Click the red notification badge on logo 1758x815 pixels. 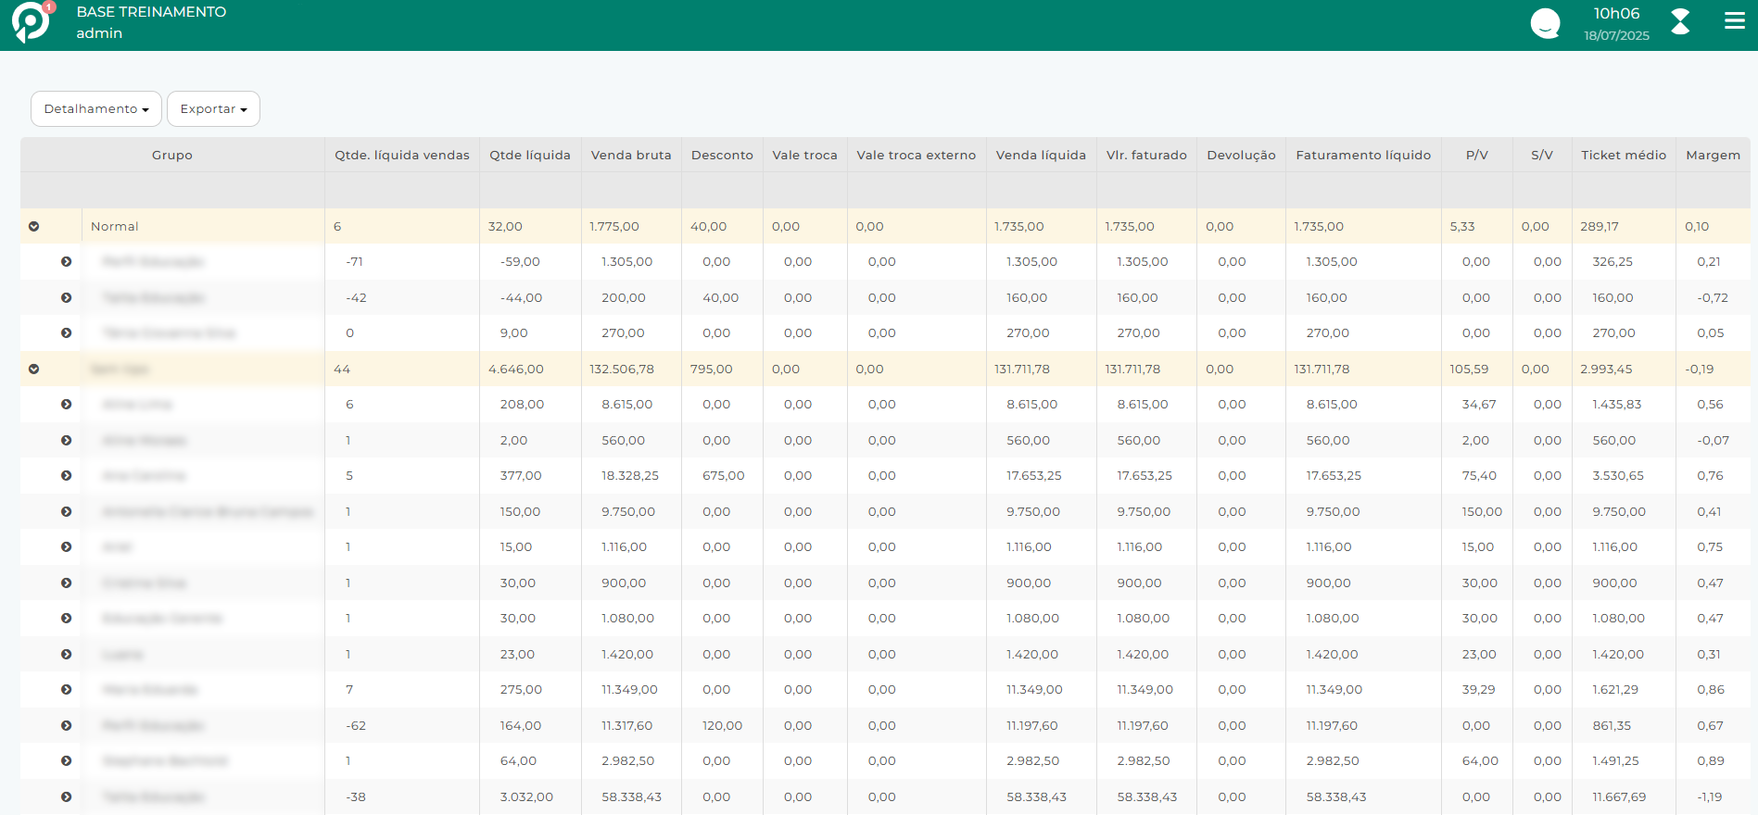[49, 7]
